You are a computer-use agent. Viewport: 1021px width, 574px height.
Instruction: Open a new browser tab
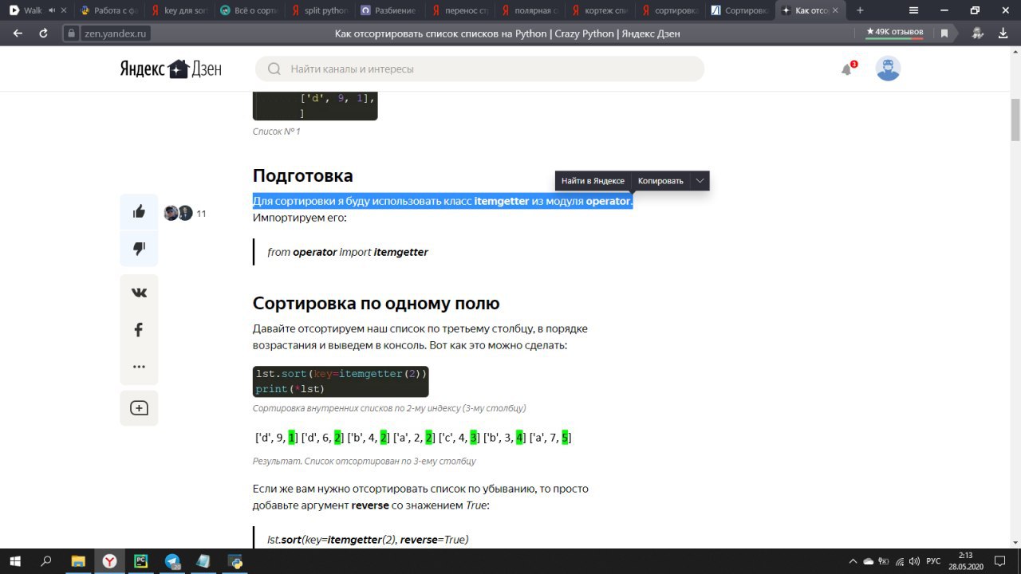860,10
